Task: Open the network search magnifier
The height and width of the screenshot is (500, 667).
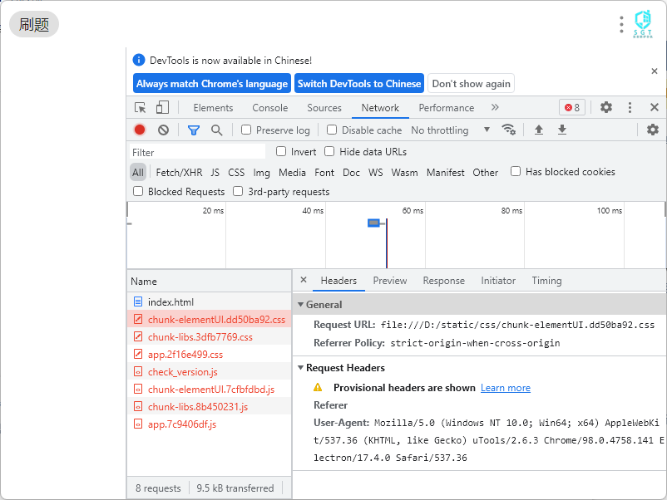Action: tap(216, 130)
